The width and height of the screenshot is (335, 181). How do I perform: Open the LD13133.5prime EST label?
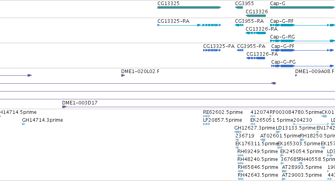[296, 128]
